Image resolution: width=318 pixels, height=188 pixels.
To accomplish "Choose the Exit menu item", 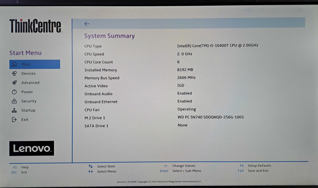I will [x=25, y=120].
